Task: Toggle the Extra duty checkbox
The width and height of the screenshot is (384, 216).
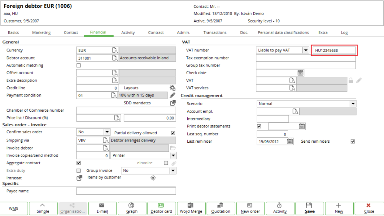Action: click(x=79, y=171)
